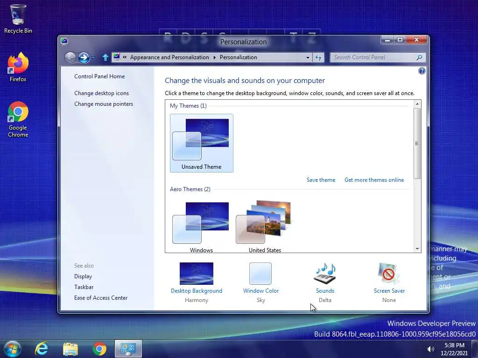
Task: Click the Window Color text link
Action: (261, 291)
